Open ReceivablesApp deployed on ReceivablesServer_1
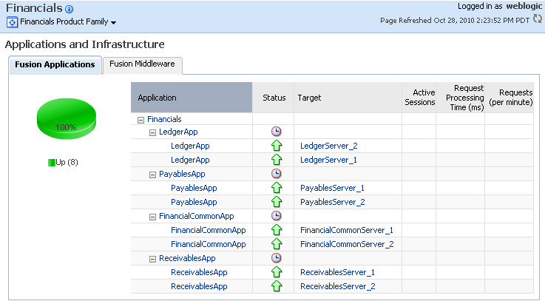Viewport: 545px width, 301px height. pyautogui.click(x=199, y=272)
